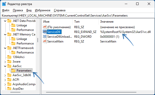Viewport: 155px width, 95px height.
Task: Click the registry path address bar
Action: click(x=77, y=16)
